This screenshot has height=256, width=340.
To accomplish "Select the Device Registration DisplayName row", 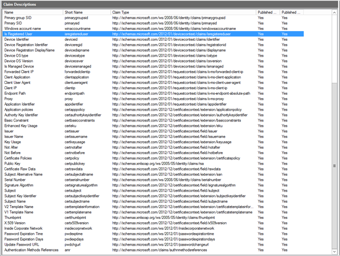I will (x=153, y=50).
